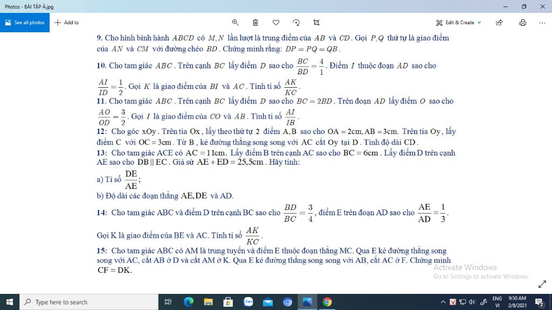Viewport: 552px width, 310px height.
Task: Minimize the Photos window
Action: pos(506,6)
